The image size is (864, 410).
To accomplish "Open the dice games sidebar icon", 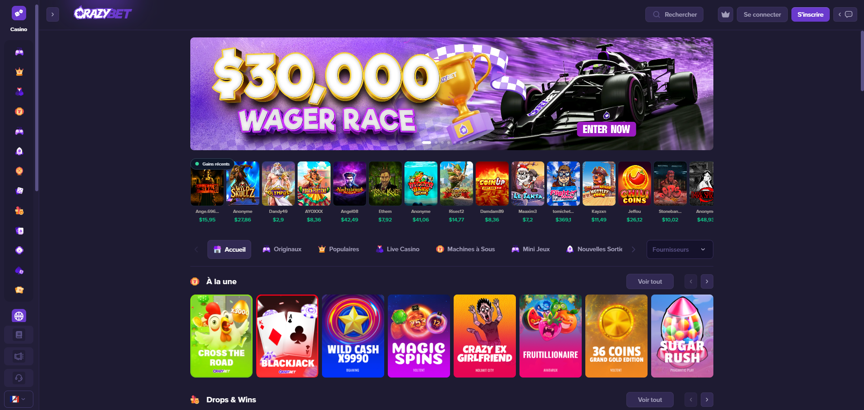I will [19, 191].
